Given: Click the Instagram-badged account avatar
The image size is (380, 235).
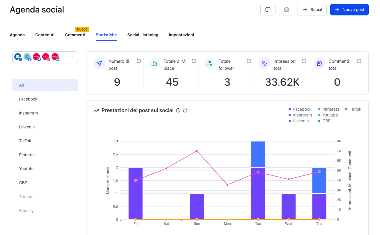Looking at the screenshot, I should (x=46, y=57).
